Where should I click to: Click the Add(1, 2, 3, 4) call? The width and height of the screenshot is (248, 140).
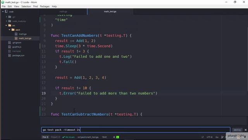click(90, 77)
